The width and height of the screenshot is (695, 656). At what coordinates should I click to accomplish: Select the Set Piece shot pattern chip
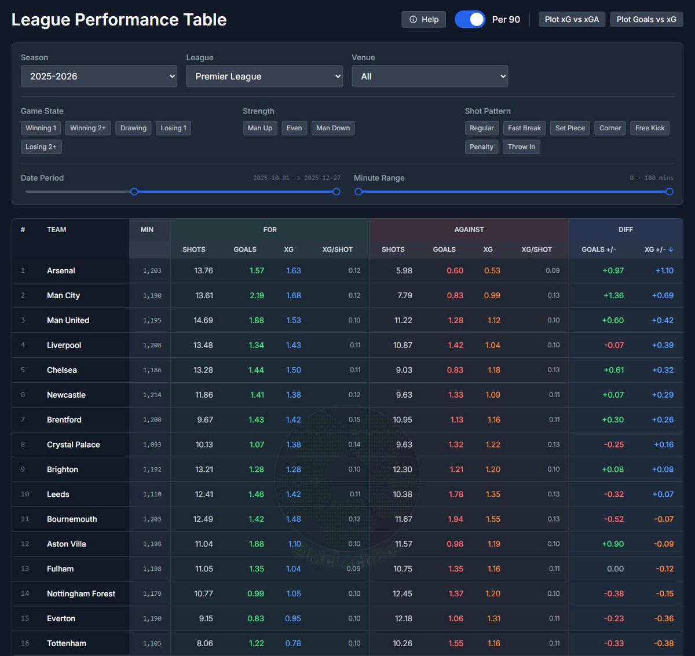pyautogui.click(x=570, y=128)
